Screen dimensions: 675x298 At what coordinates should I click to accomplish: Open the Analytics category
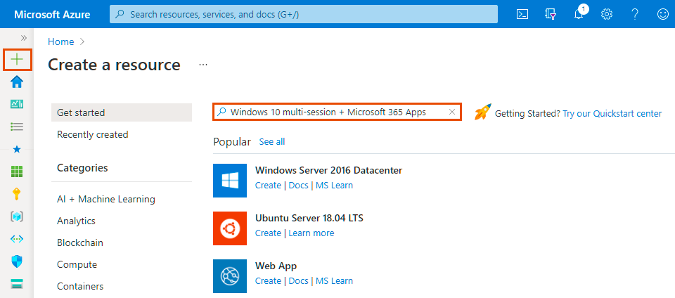(76, 221)
